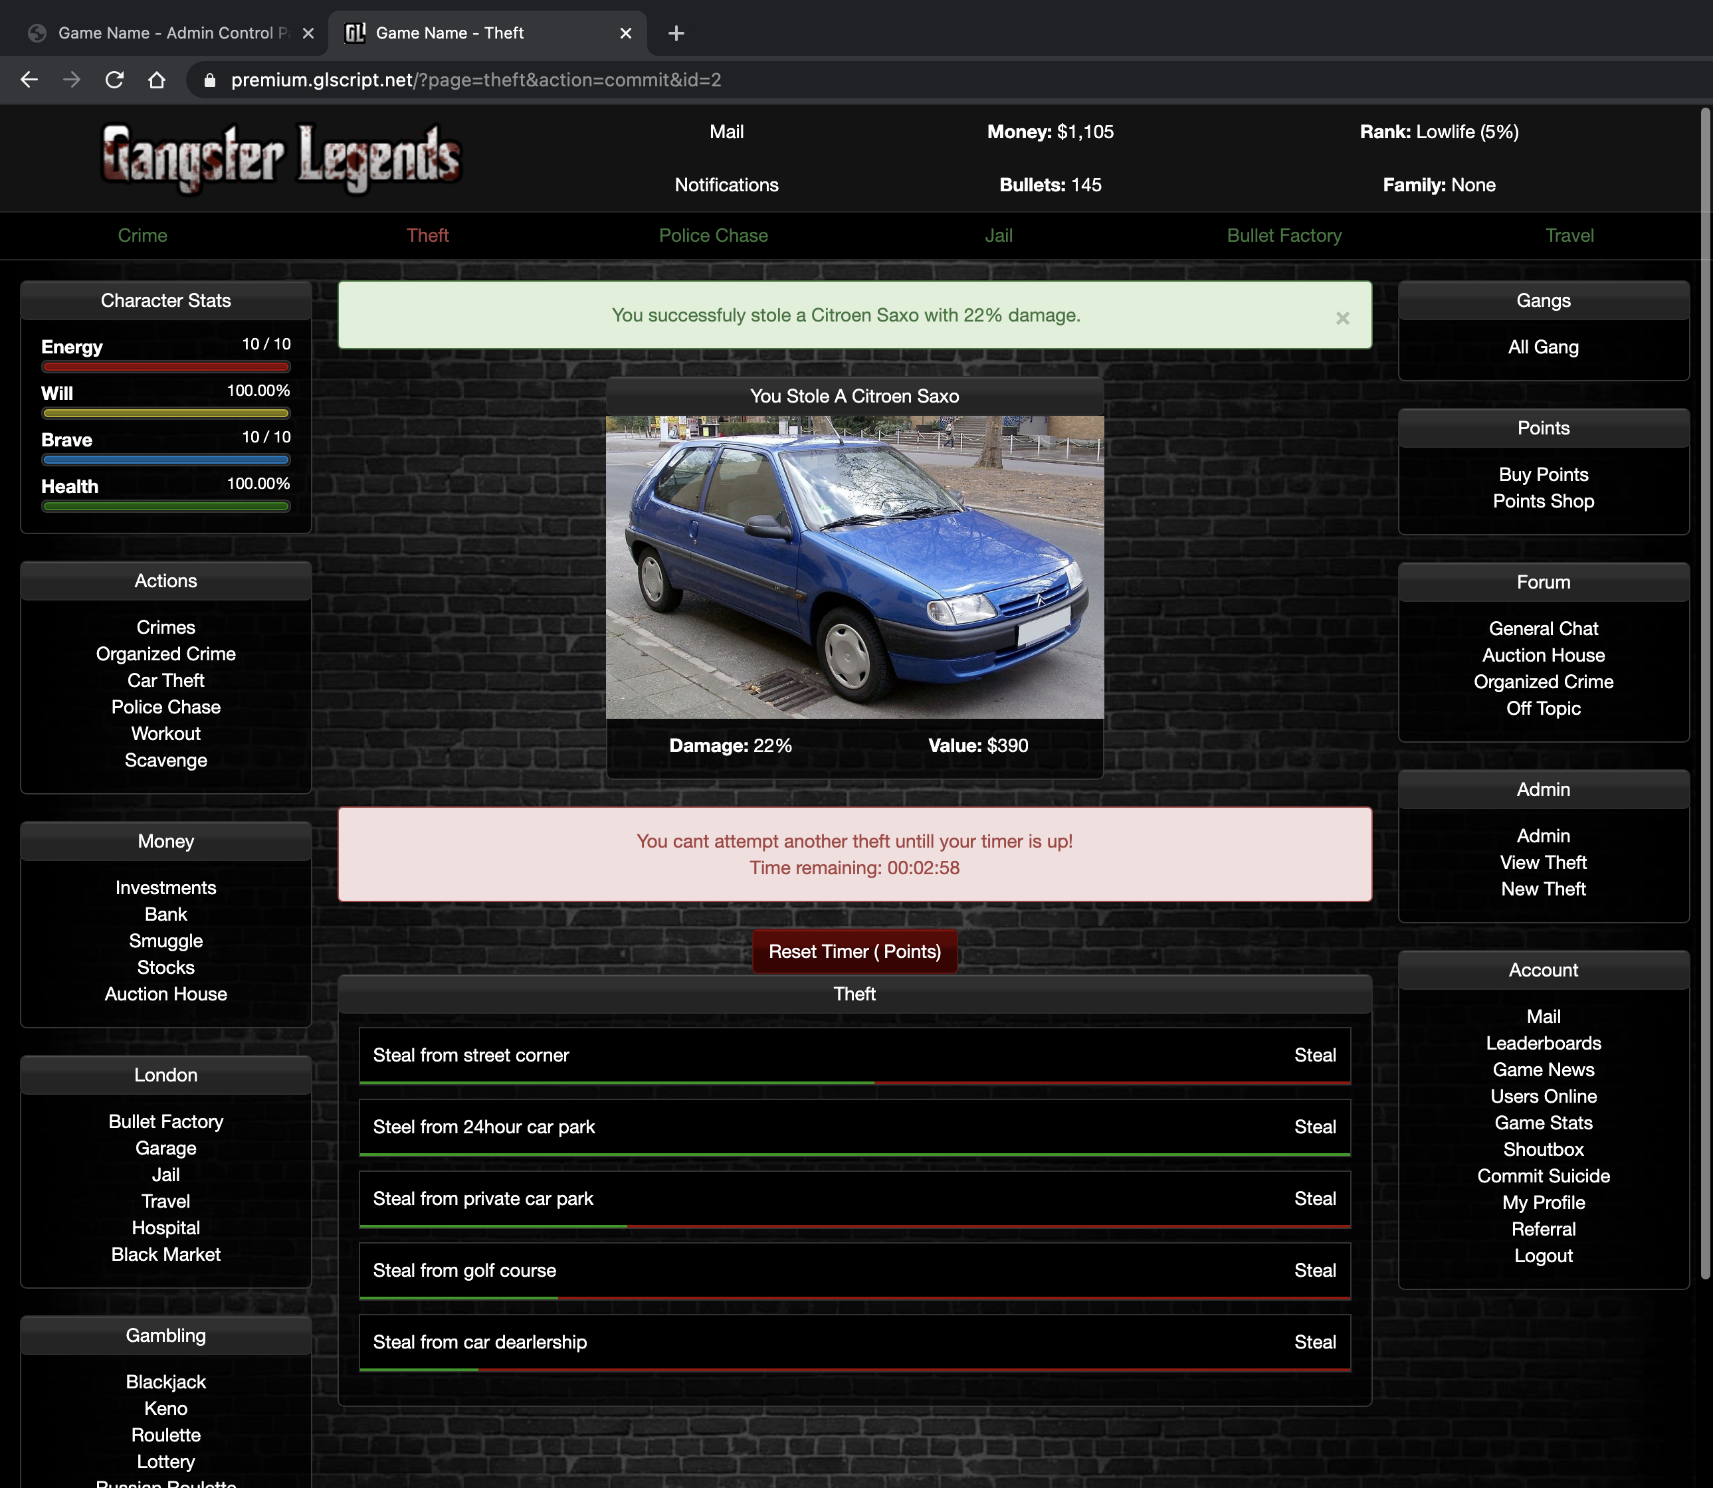Dismiss the green success alert
The width and height of the screenshot is (1713, 1488).
click(1342, 318)
